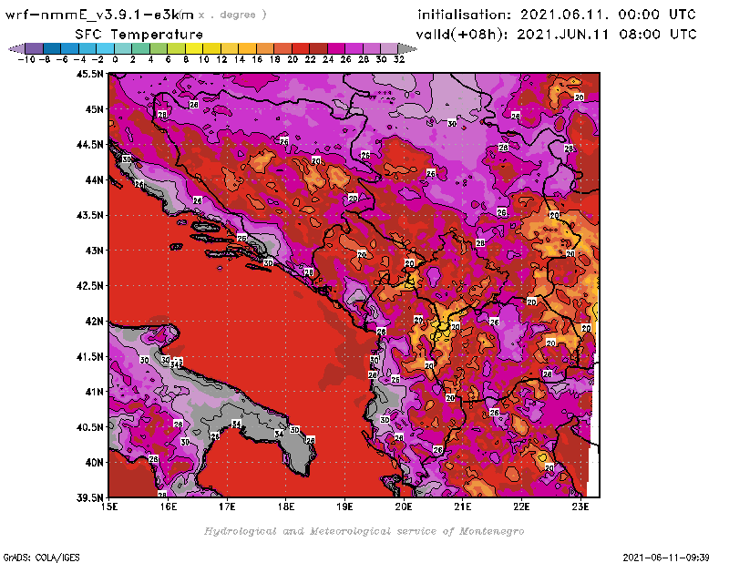
Task: Click the 20E longitude label
Action: 404,507
